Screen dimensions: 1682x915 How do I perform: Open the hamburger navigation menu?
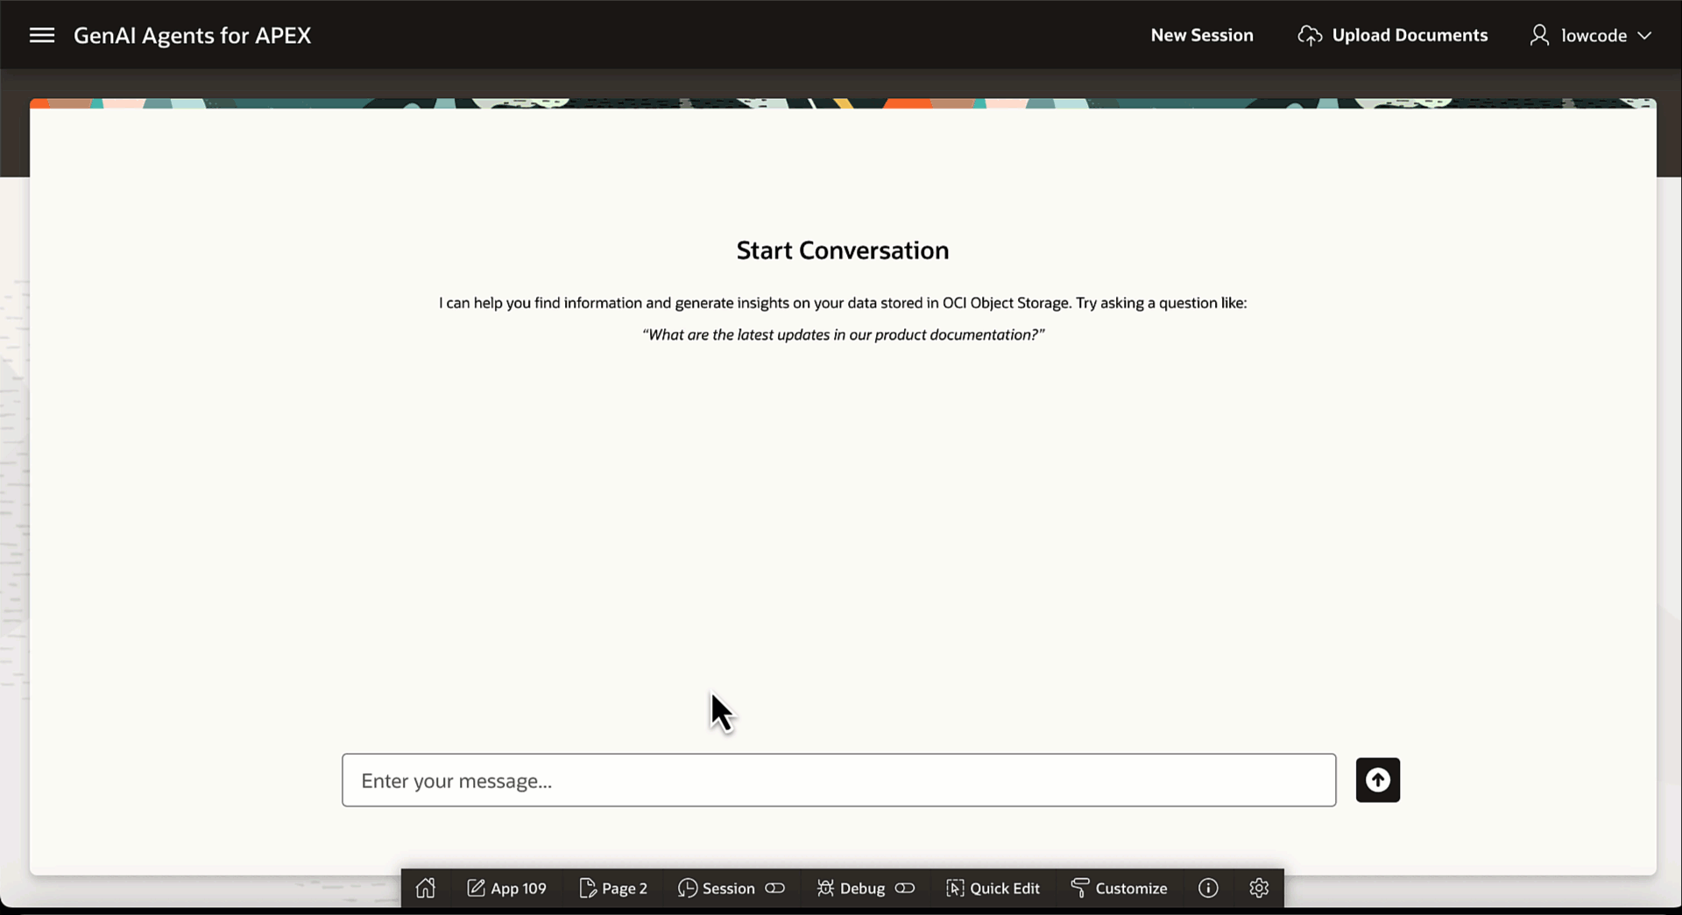click(x=42, y=35)
